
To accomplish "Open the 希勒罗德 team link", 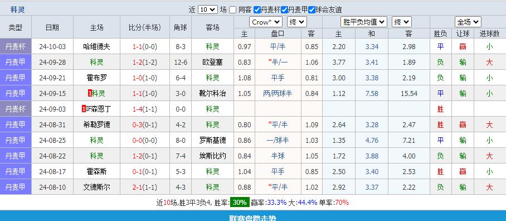I will point(96,124).
